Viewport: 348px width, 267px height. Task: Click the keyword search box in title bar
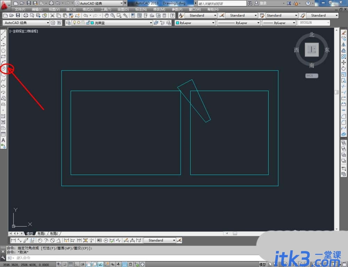click(222, 3)
